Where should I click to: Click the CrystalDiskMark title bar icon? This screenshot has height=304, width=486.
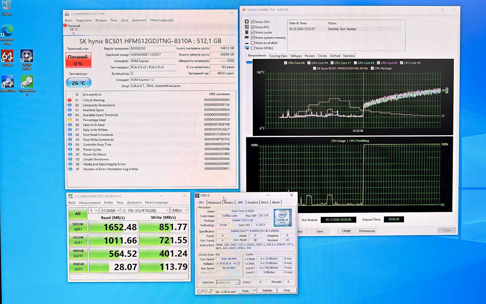71,196
